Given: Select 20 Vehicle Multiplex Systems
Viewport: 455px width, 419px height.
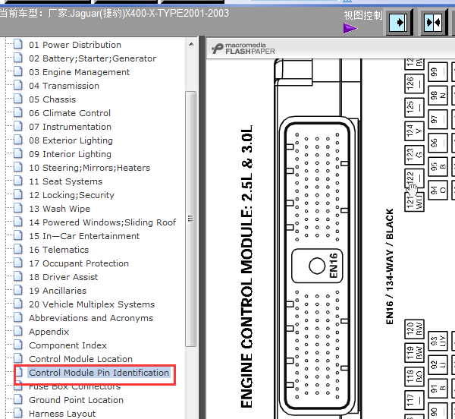Looking at the screenshot, I should [91, 304].
